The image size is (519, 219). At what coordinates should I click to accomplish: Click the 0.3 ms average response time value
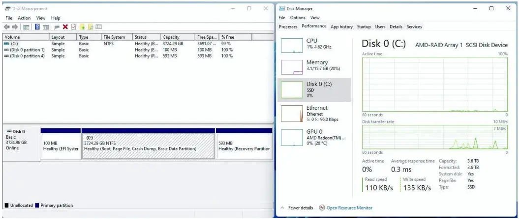(401, 170)
